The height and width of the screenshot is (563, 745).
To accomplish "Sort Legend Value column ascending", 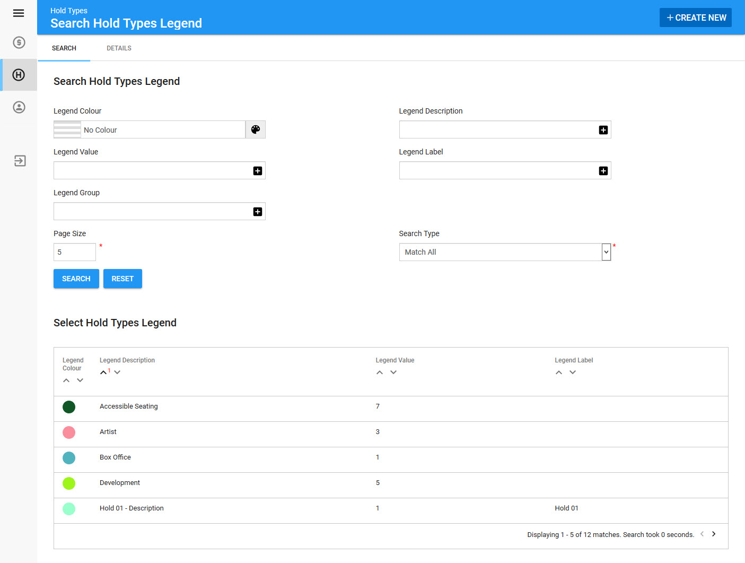I will [x=380, y=373].
